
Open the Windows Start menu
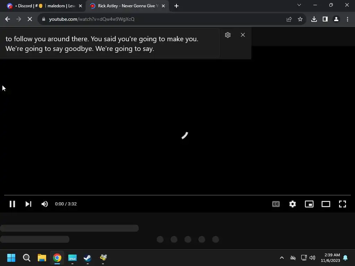click(x=11, y=258)
